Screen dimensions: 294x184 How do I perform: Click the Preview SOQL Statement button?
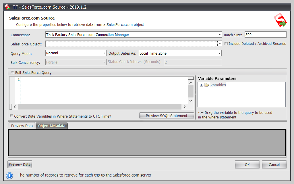pos(167,115)
